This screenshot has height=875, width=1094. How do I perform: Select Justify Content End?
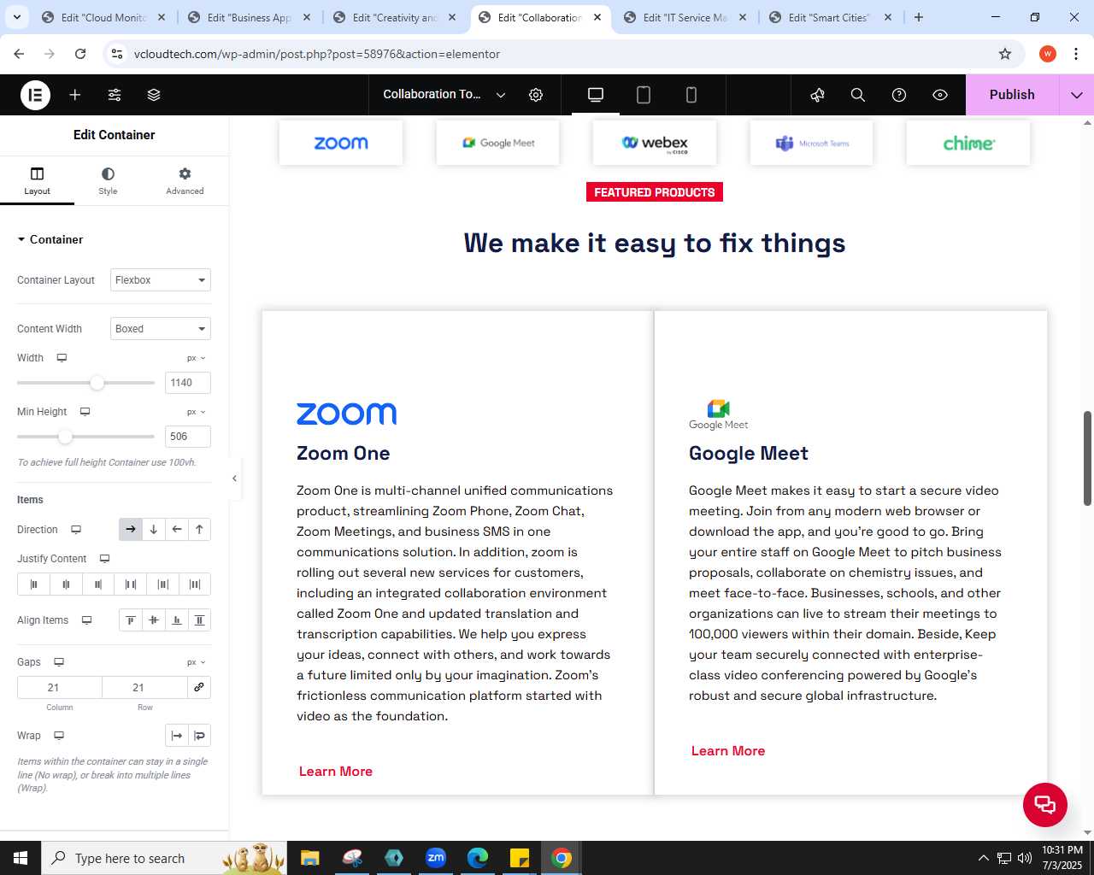98,584
